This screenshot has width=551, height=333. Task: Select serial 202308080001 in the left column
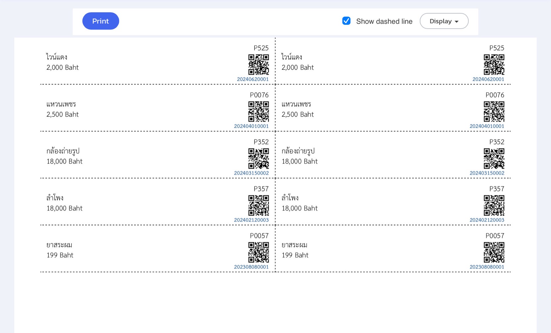[251, 267]
